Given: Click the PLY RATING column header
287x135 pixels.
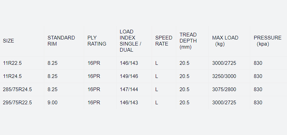Looking at the screenshot, I should [x=97, y=41].
